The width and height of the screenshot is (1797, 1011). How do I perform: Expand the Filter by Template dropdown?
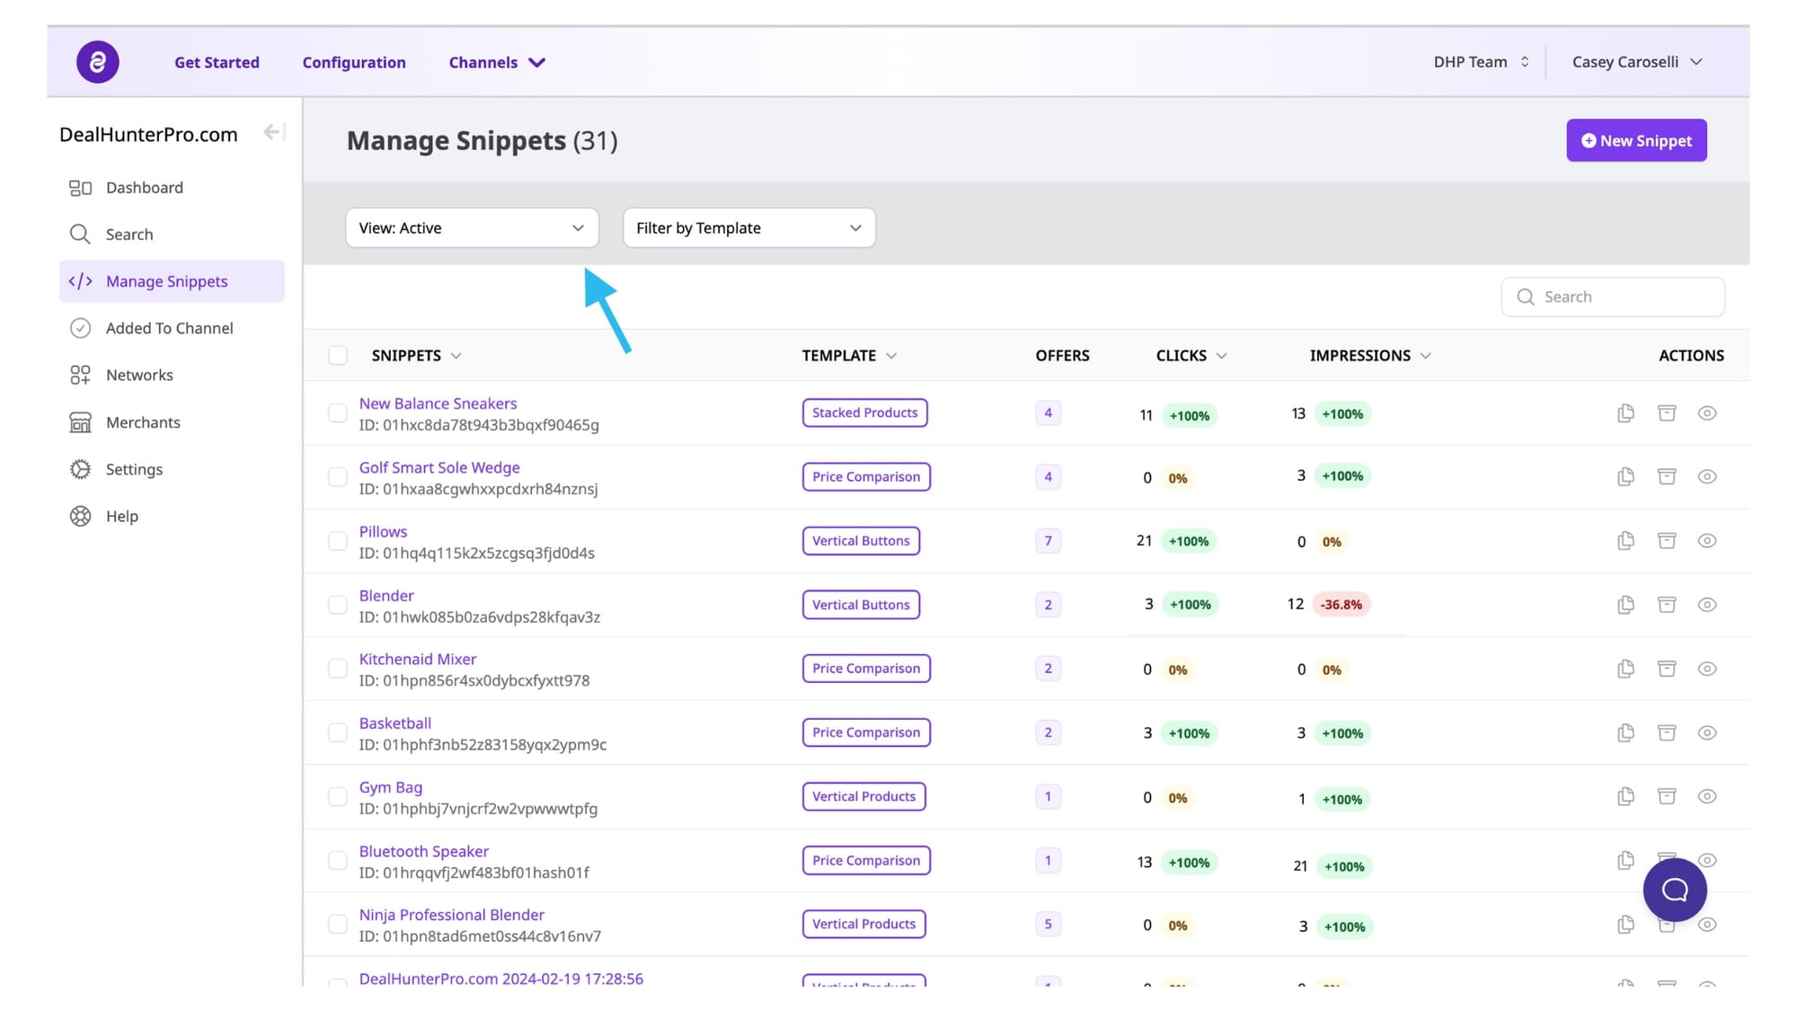click(x=748, y=228)
